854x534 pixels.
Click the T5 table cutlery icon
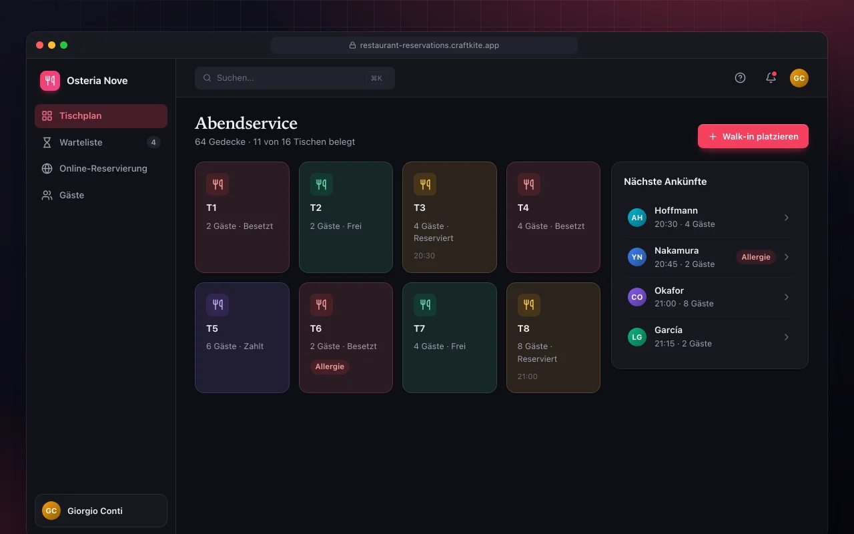coord(218,305)
